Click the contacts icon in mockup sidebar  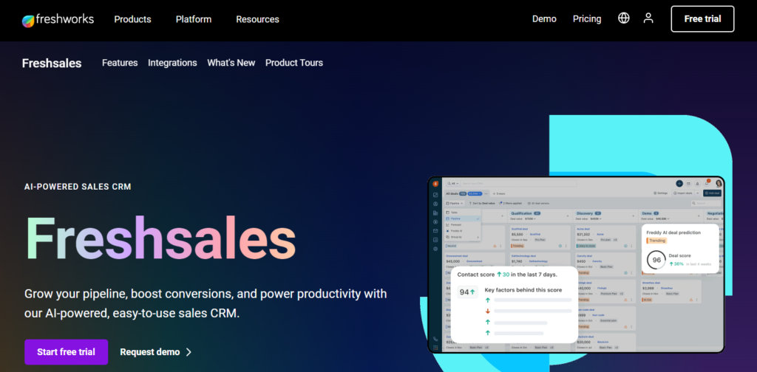435,204
